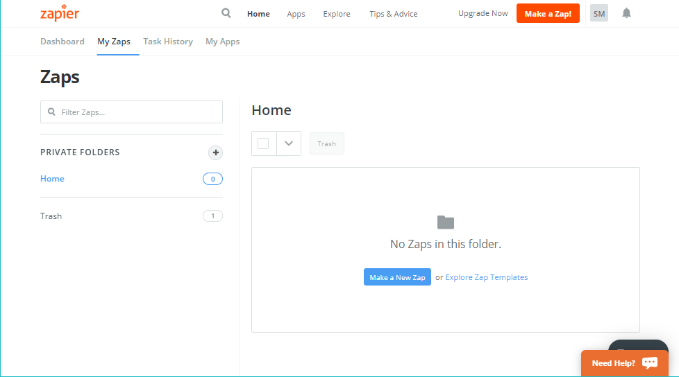This screenshot has width=679, height=377.
Task: Click the chat bubble icon in Need Help
Action: (650, 362)
